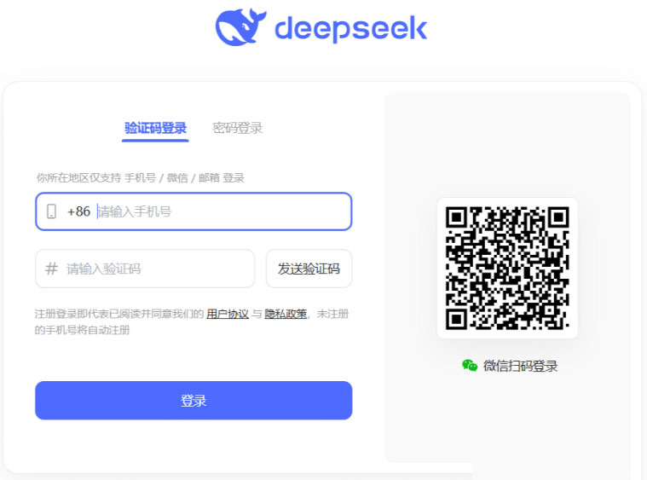Screen dimensions: 647x480
Task: Click the 发送验证码 button
Action: 309,269
